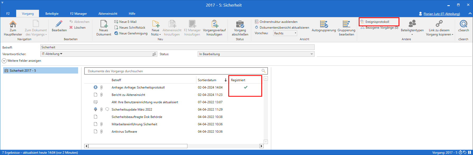This screenshot has width=473, height=155.
Task: Open the cSearch tool
Action: tap(463, 24)
